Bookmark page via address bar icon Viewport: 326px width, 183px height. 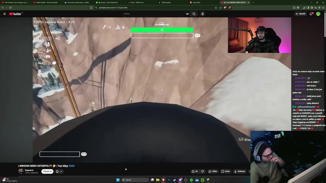click(x=91, y=8)
